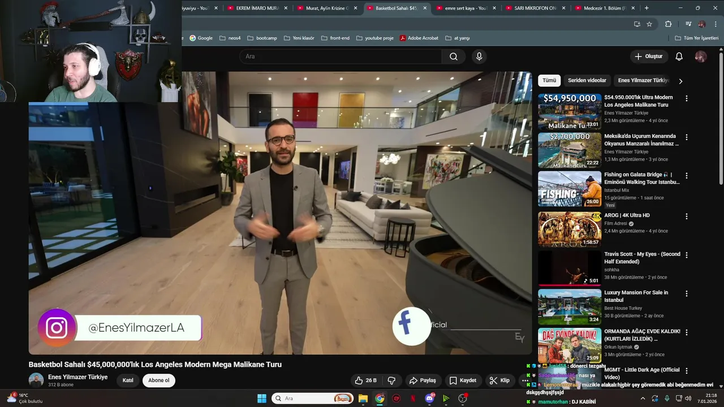Switch to emre sert kaya browser tab

point(466,8)
